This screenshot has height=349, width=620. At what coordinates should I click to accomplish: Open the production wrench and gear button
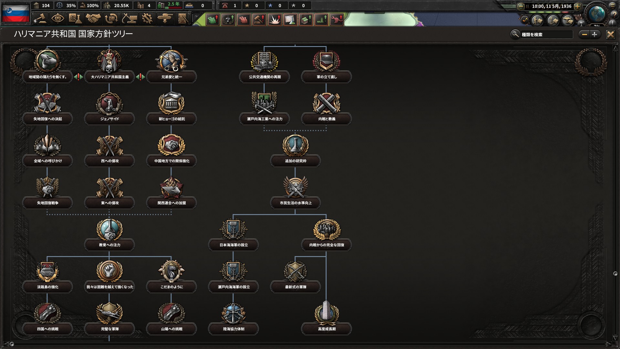(147, 19)
